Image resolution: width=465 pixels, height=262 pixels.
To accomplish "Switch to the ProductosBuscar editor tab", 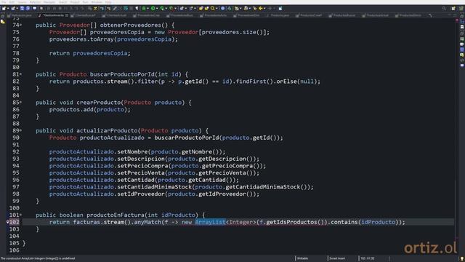I will 342,15.
